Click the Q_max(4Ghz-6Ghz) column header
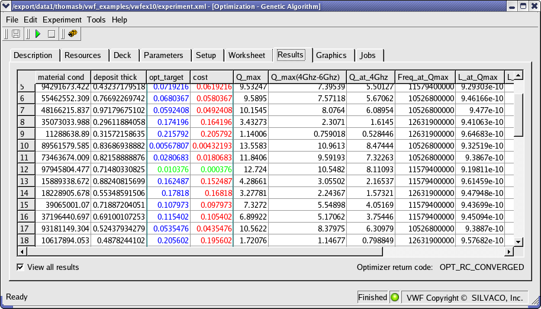541x309 pixels. click(x=307, y=77)
